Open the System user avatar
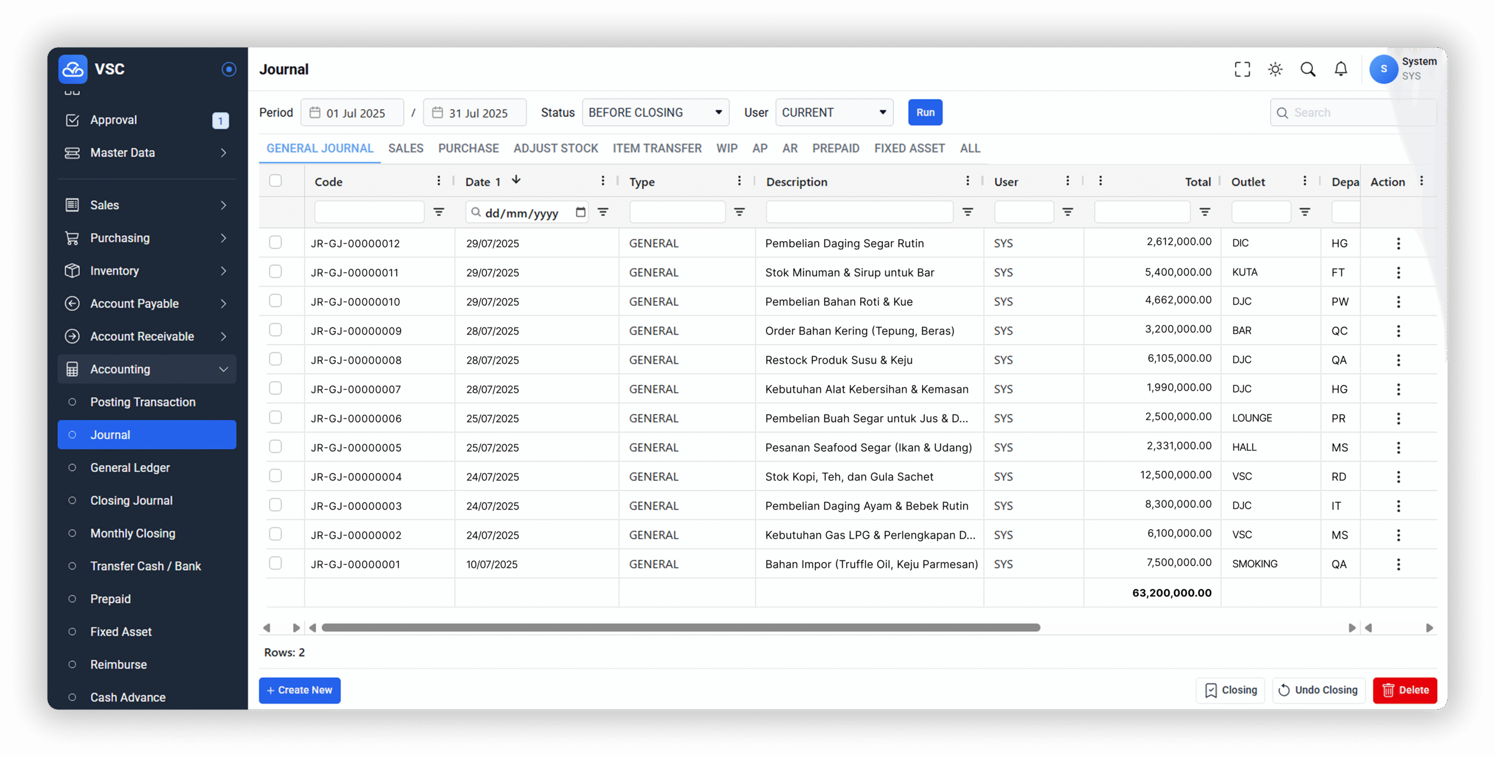The width and height of the screenshot is (1495, 757). (1383, 69)
